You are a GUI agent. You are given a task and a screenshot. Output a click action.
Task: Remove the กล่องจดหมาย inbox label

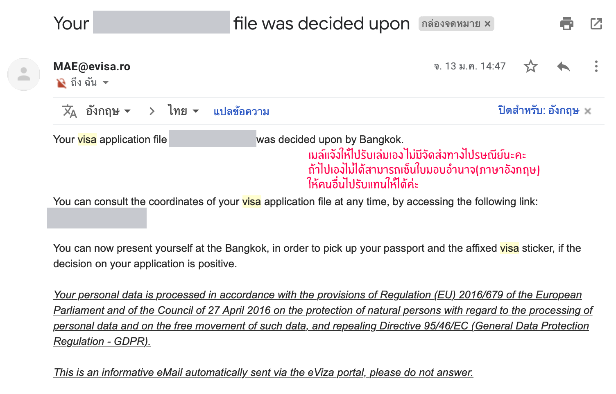[x=487, y=24]
